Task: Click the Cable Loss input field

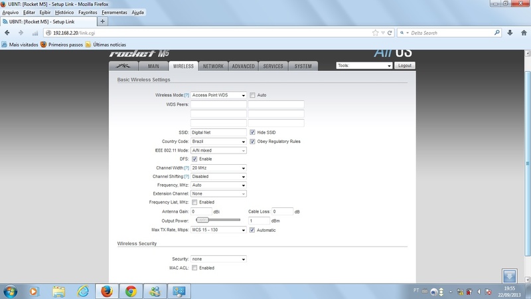Action: click(283, 211)
